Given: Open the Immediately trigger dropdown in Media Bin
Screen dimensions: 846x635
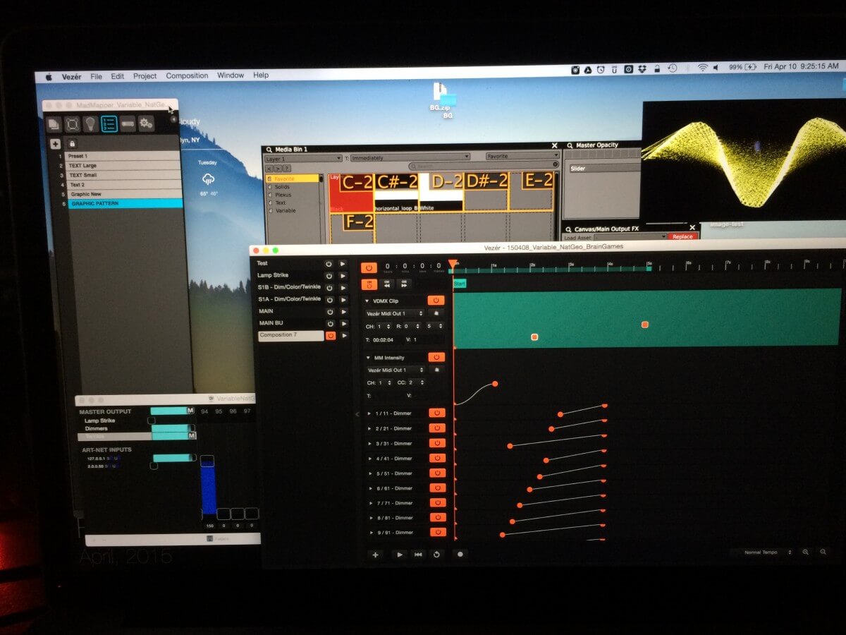Looking at the screenshot, I should coord(410,157).
